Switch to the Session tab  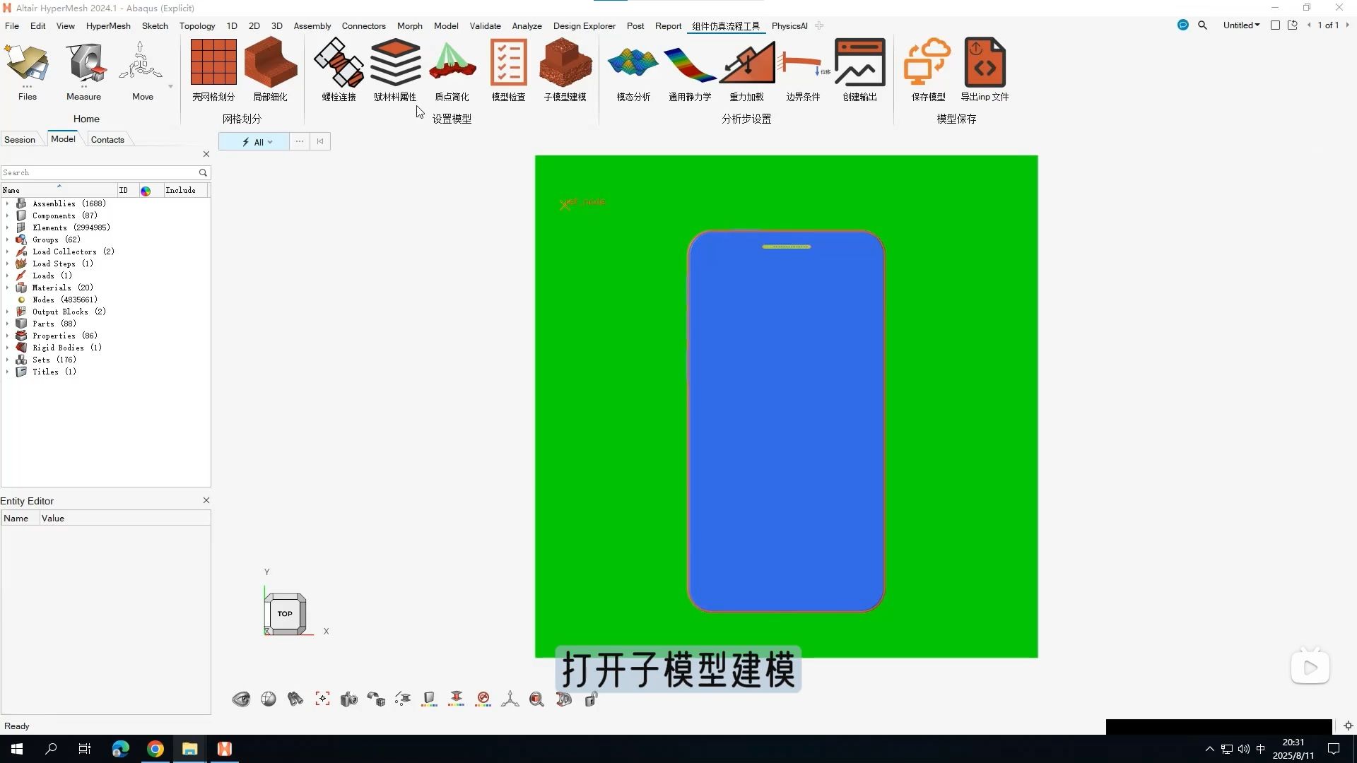[x=19, y=139]
